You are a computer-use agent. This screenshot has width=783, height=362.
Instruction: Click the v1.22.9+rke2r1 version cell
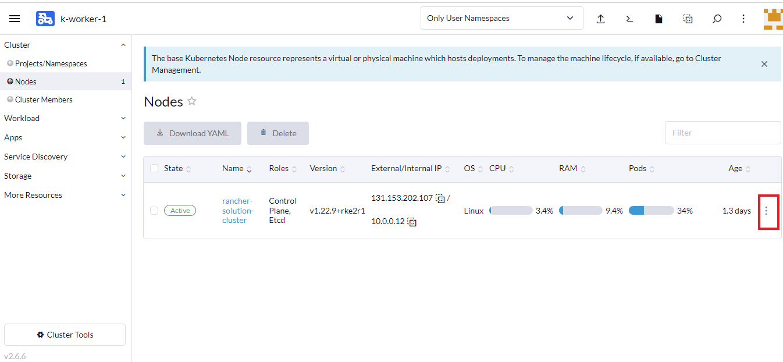337,211
